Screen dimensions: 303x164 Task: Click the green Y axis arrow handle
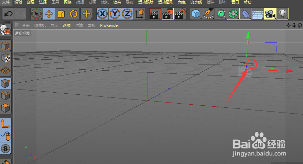(x=248, y=35)
